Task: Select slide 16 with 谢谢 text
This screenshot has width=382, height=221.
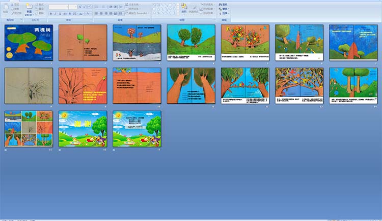Action: 83,129
